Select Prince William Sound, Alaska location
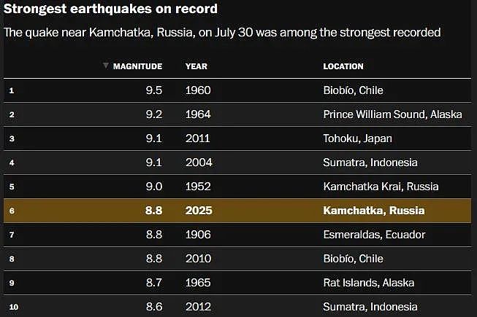 (392, 114)
